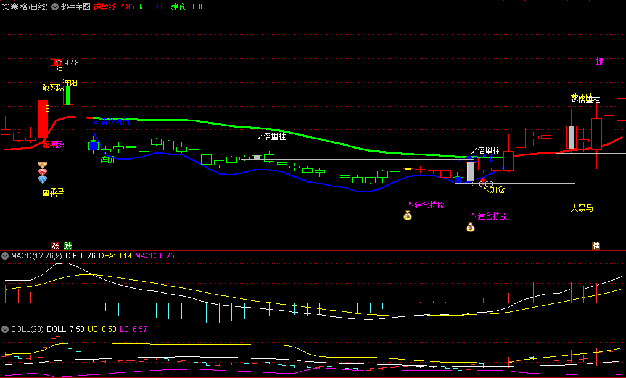Click green down arrow above 三连阴 candle

pyautogui.click(x=93, y=139)
